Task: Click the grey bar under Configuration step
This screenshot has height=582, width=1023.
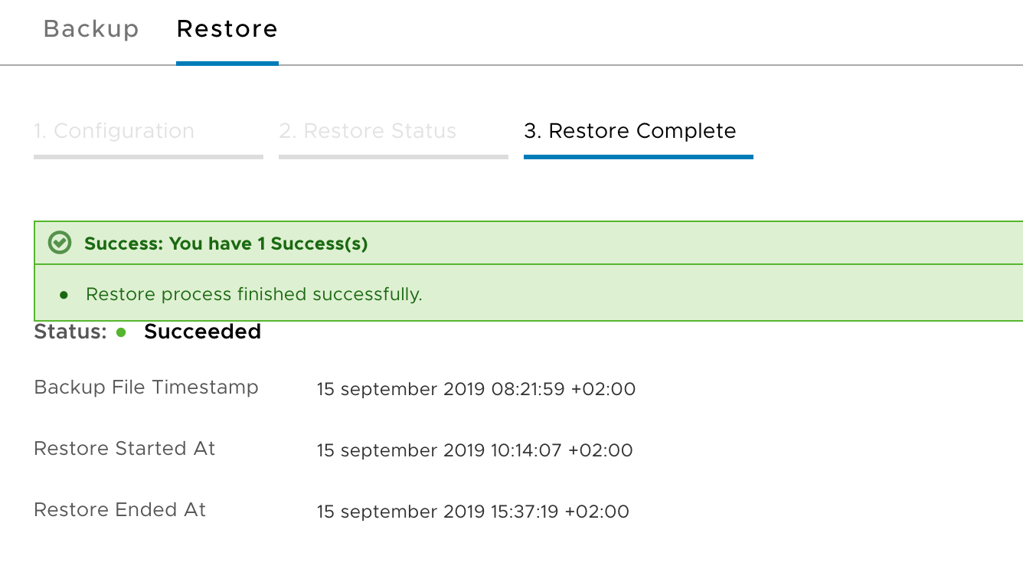Action: 148,157
